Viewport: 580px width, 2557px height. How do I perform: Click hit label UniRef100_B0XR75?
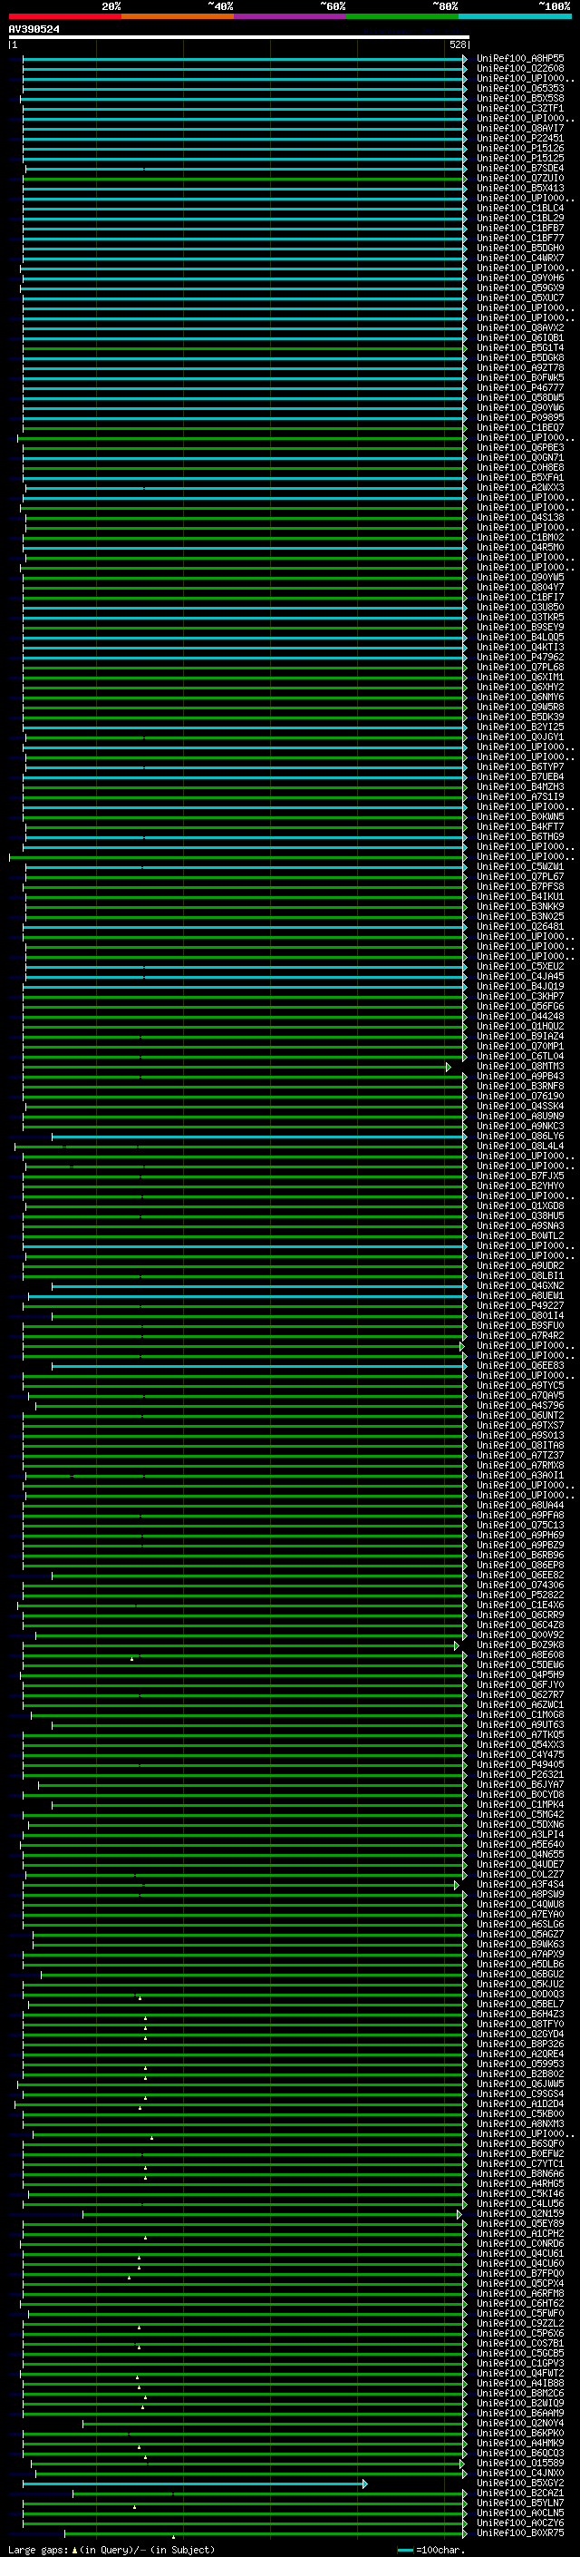[x=520, y=2533]
